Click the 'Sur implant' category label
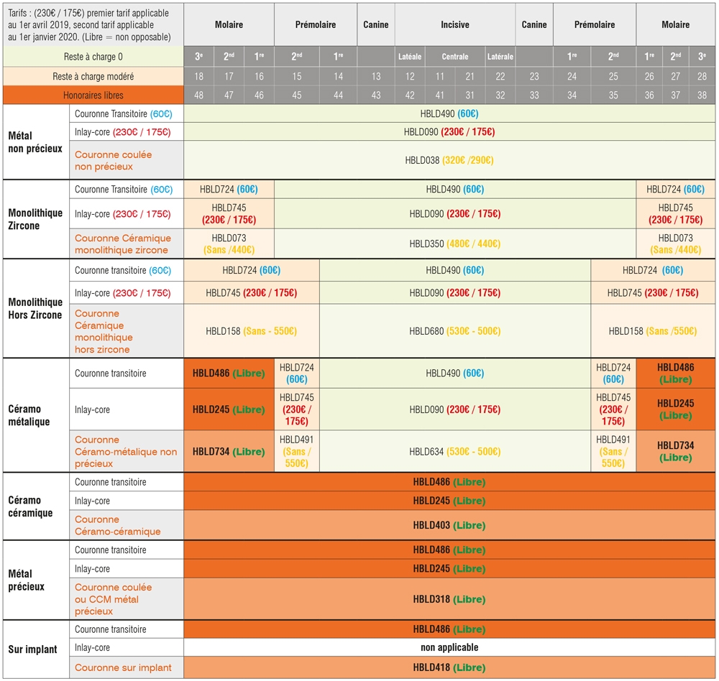This screenshot has height=681, width=719. click(32, 649)
